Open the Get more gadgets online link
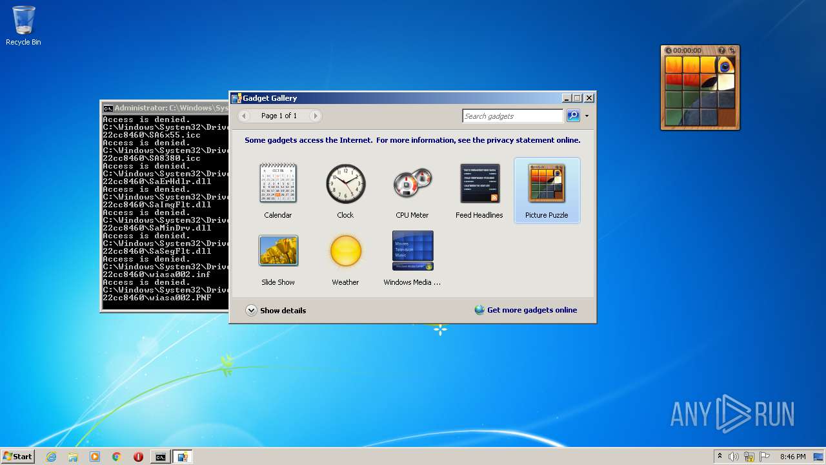826x465 pixels. [526, 310]
